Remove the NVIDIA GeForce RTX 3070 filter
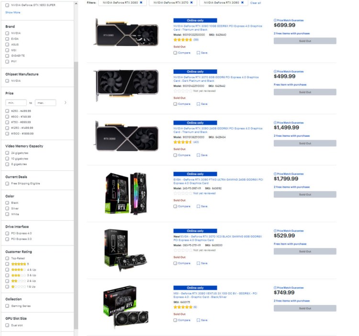Screen dimensions: 359x336 pyautogui.click(x=191, y=2)
